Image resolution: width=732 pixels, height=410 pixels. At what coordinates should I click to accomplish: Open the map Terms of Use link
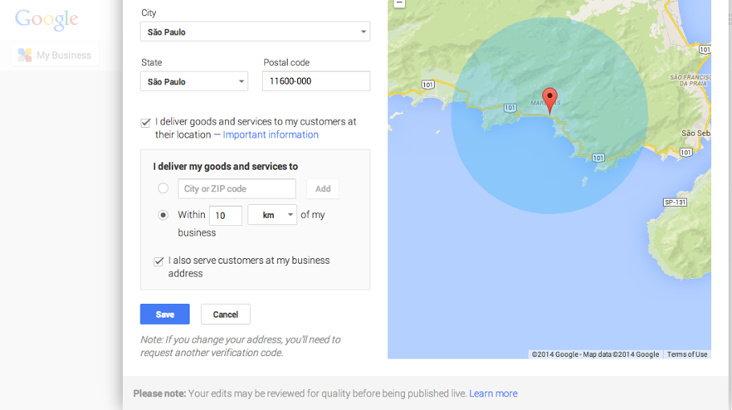pyautogui.click(x=687, y=355)
